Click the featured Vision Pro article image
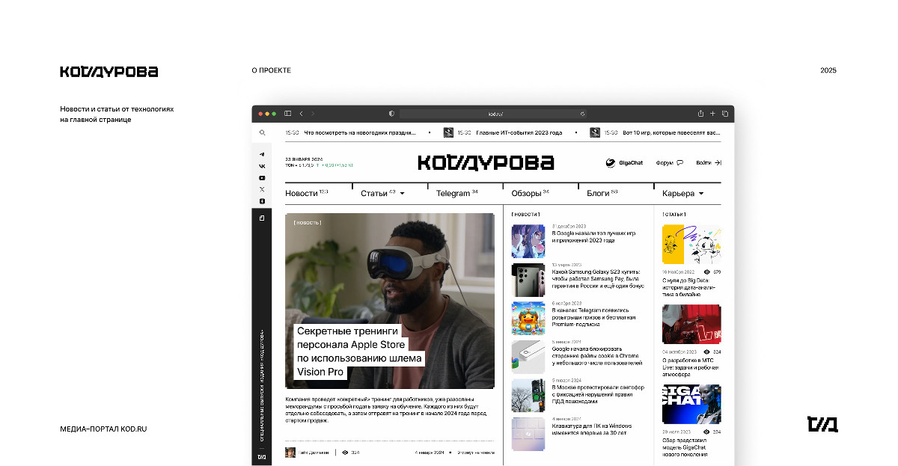 (x=390, y=301)
